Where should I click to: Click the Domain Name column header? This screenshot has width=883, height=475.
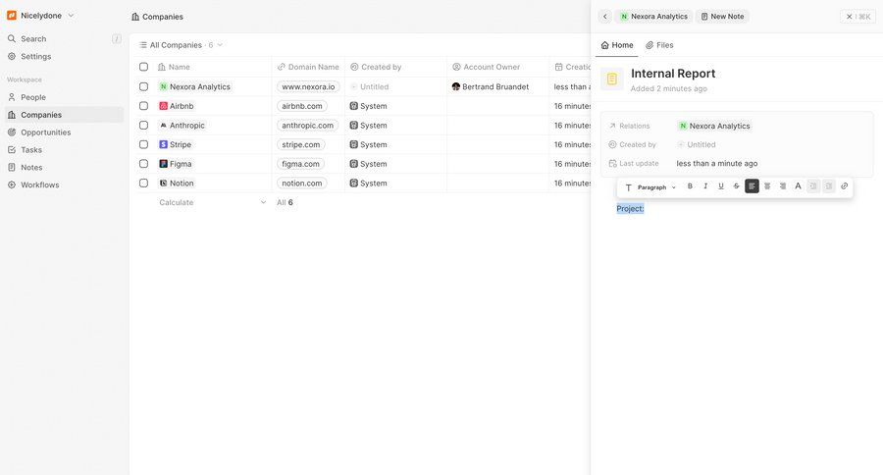click(309, 67)
